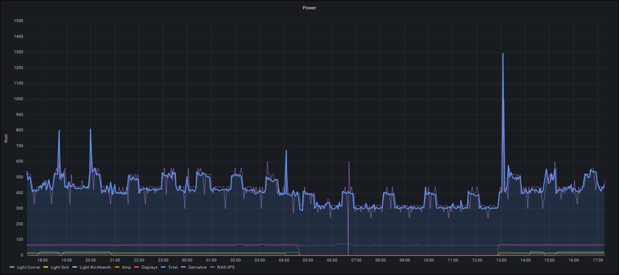This screenshot has height=275, width=619.
Task: Click the "17:00" time axis label
Action: point(598,260)
